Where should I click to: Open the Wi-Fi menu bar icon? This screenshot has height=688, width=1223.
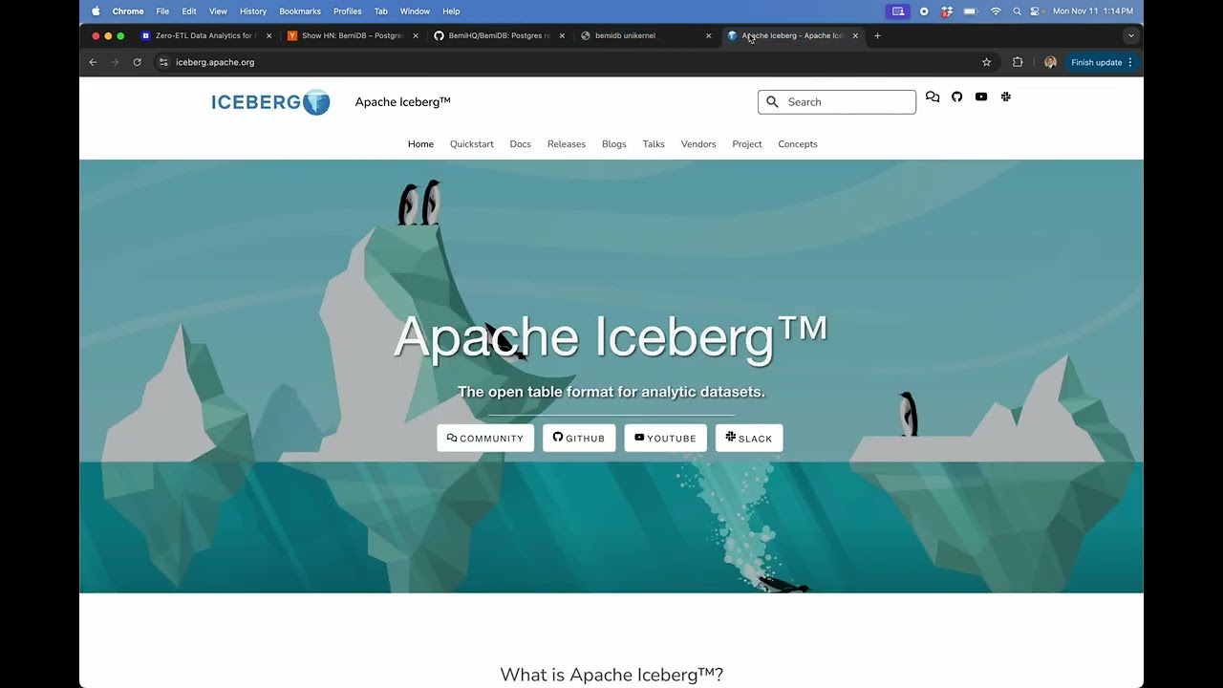[996, 11]
